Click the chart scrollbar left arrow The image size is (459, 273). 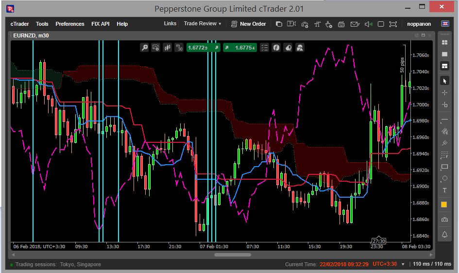pyautogui.click(x=13, y=255)
